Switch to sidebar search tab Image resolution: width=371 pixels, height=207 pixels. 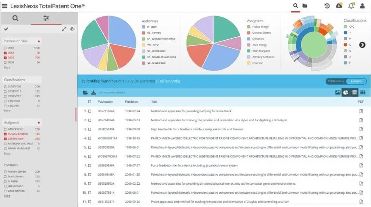click(16, 18)
